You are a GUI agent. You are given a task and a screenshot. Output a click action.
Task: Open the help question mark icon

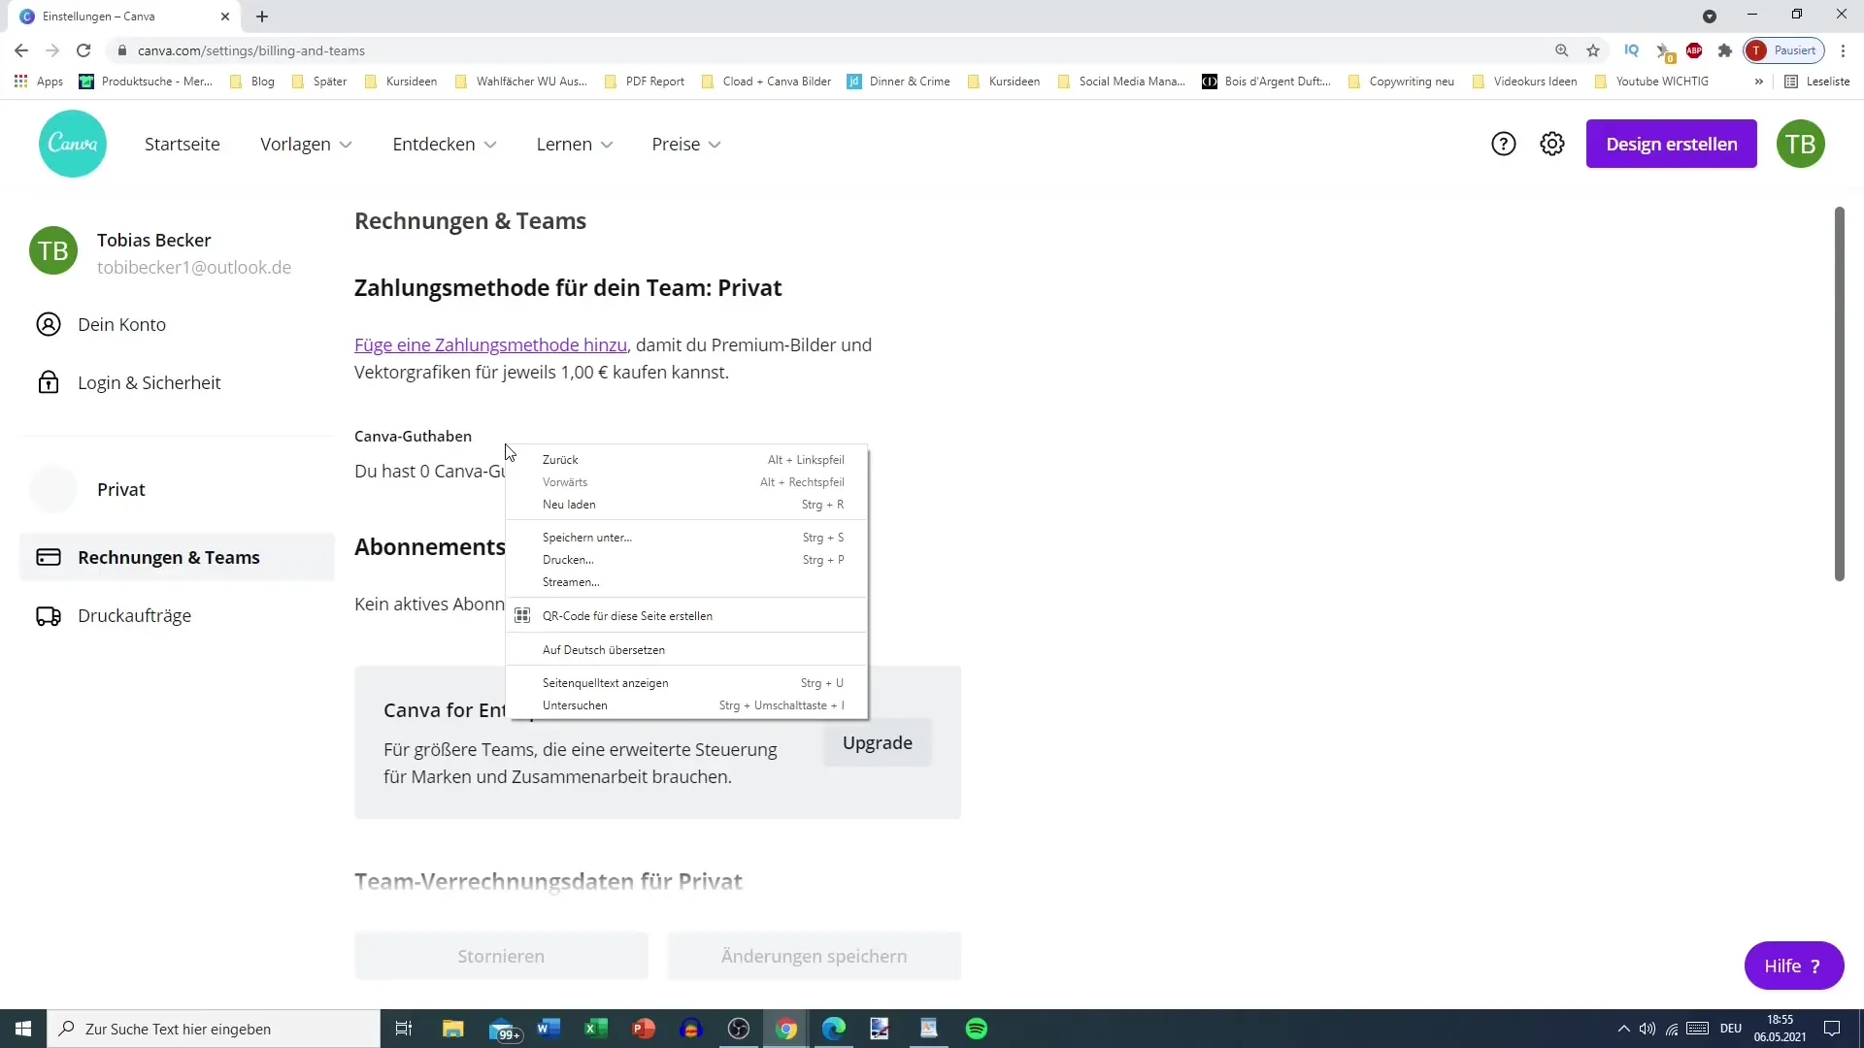(1503, 144)
